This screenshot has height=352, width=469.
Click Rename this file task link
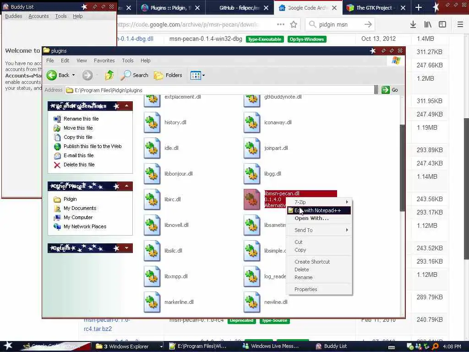pos(81,119)
